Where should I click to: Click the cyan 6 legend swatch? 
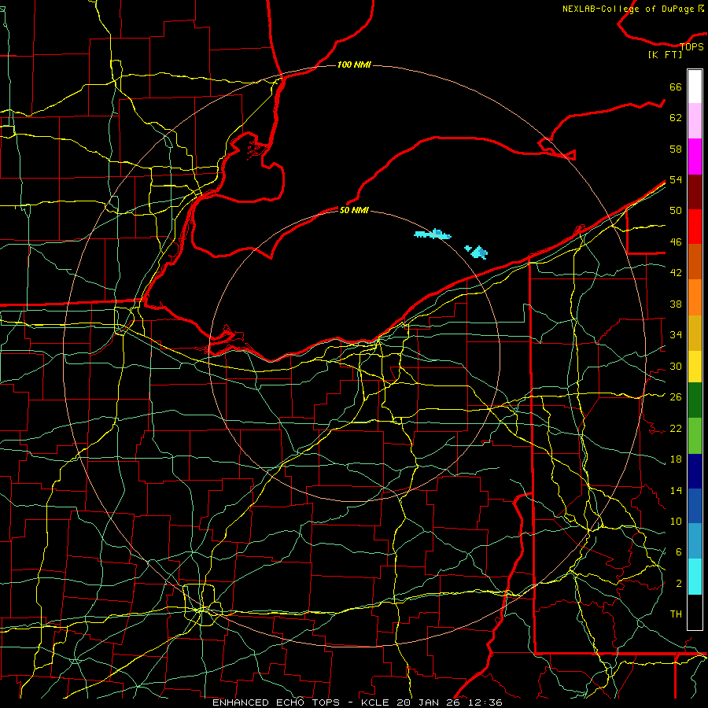coord(695,577)
